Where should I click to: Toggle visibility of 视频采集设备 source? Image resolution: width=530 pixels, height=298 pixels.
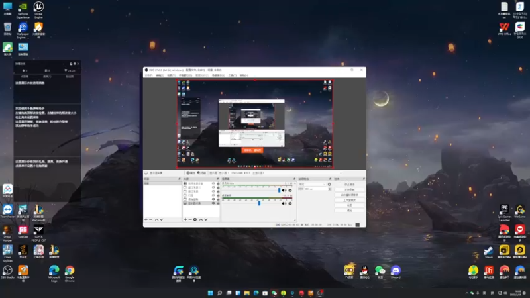pyautogui.click(x=213, y=183)
